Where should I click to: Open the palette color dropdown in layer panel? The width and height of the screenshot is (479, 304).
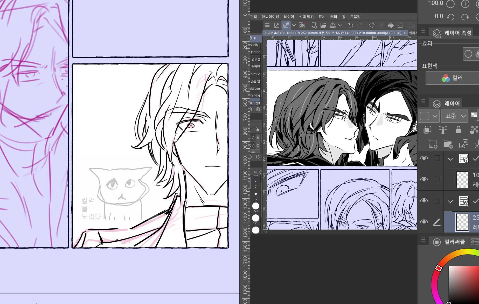click(x=429, y=116)
